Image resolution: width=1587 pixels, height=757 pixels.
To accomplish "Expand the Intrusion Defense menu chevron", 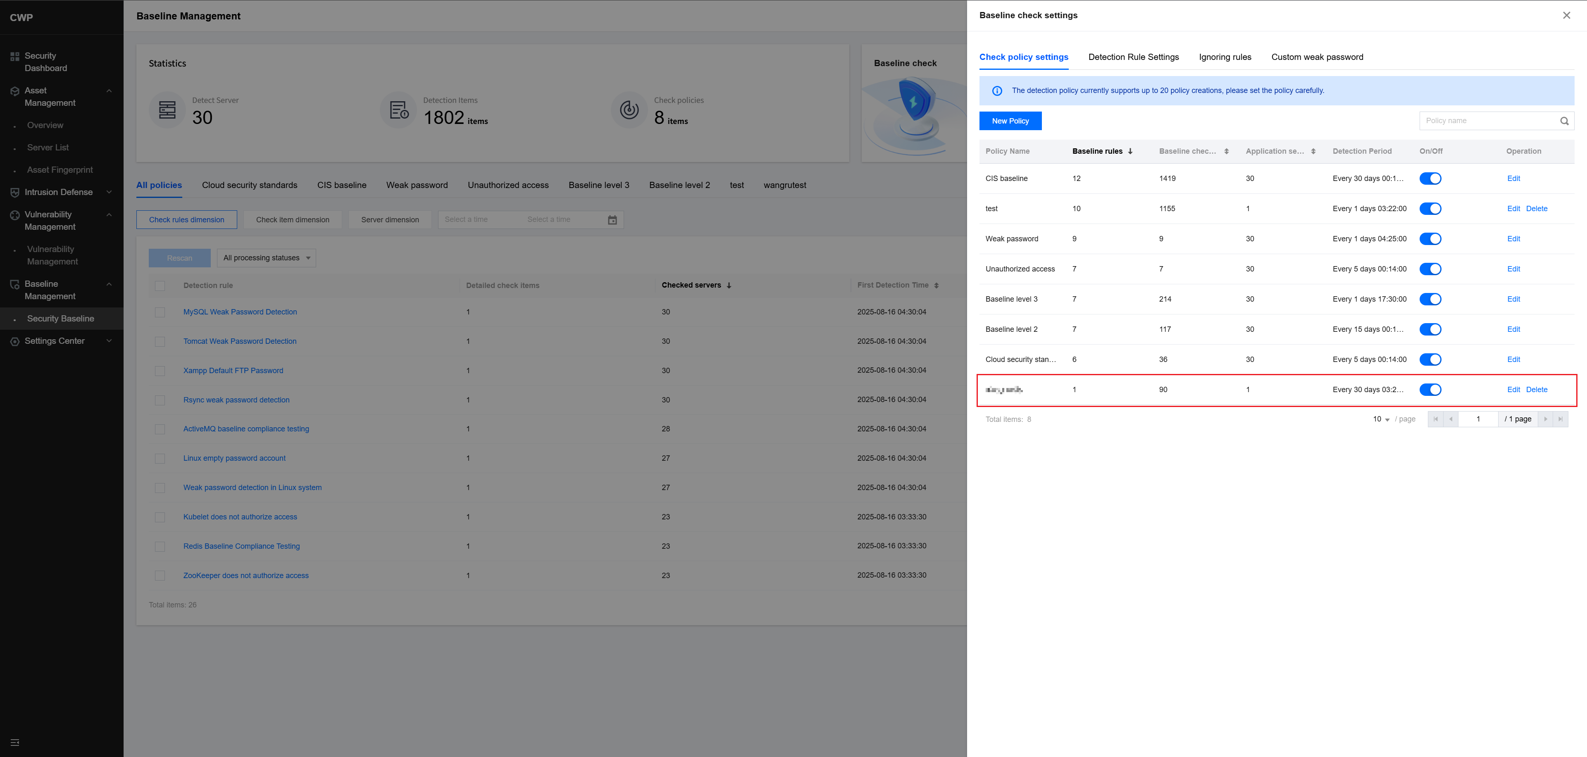I will pos(109,192).
